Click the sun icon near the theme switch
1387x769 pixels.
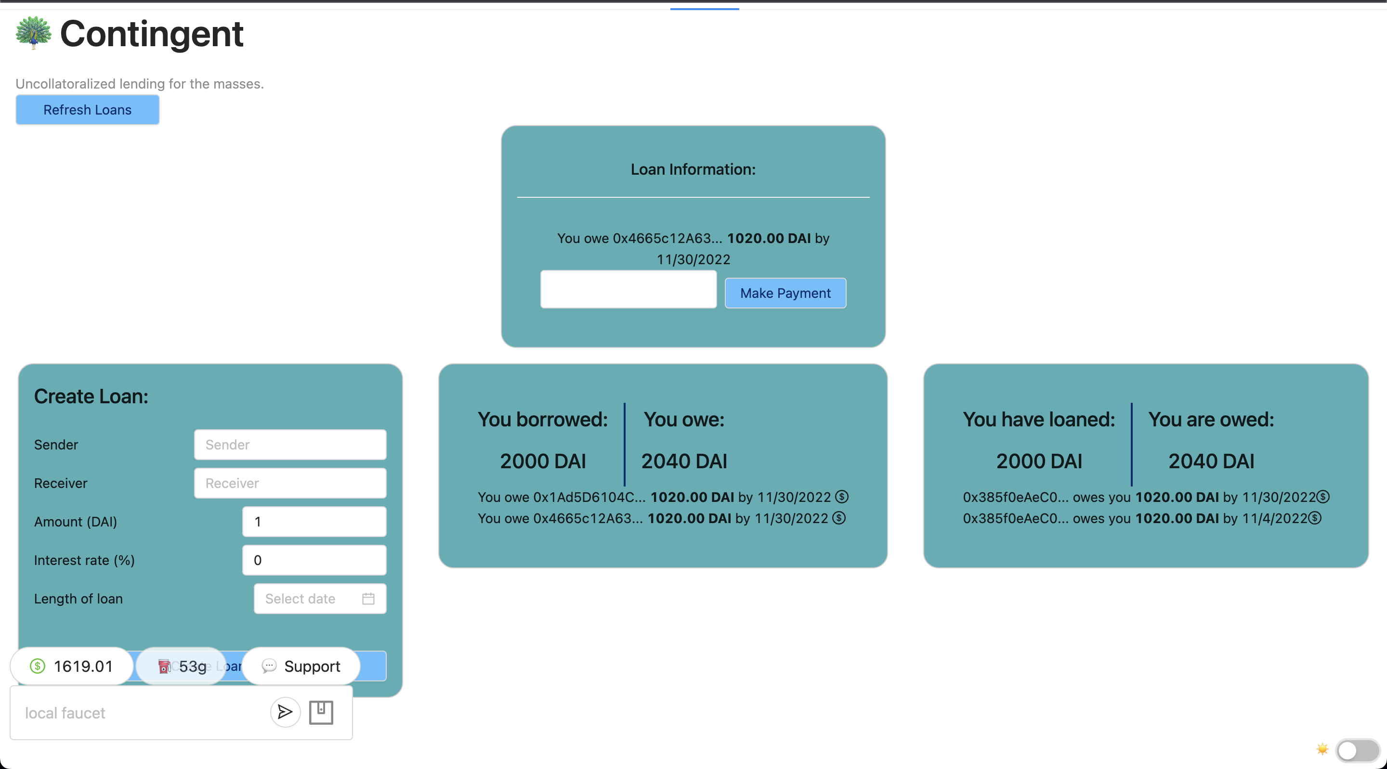pyautogui.click(x=1322, y=749)
